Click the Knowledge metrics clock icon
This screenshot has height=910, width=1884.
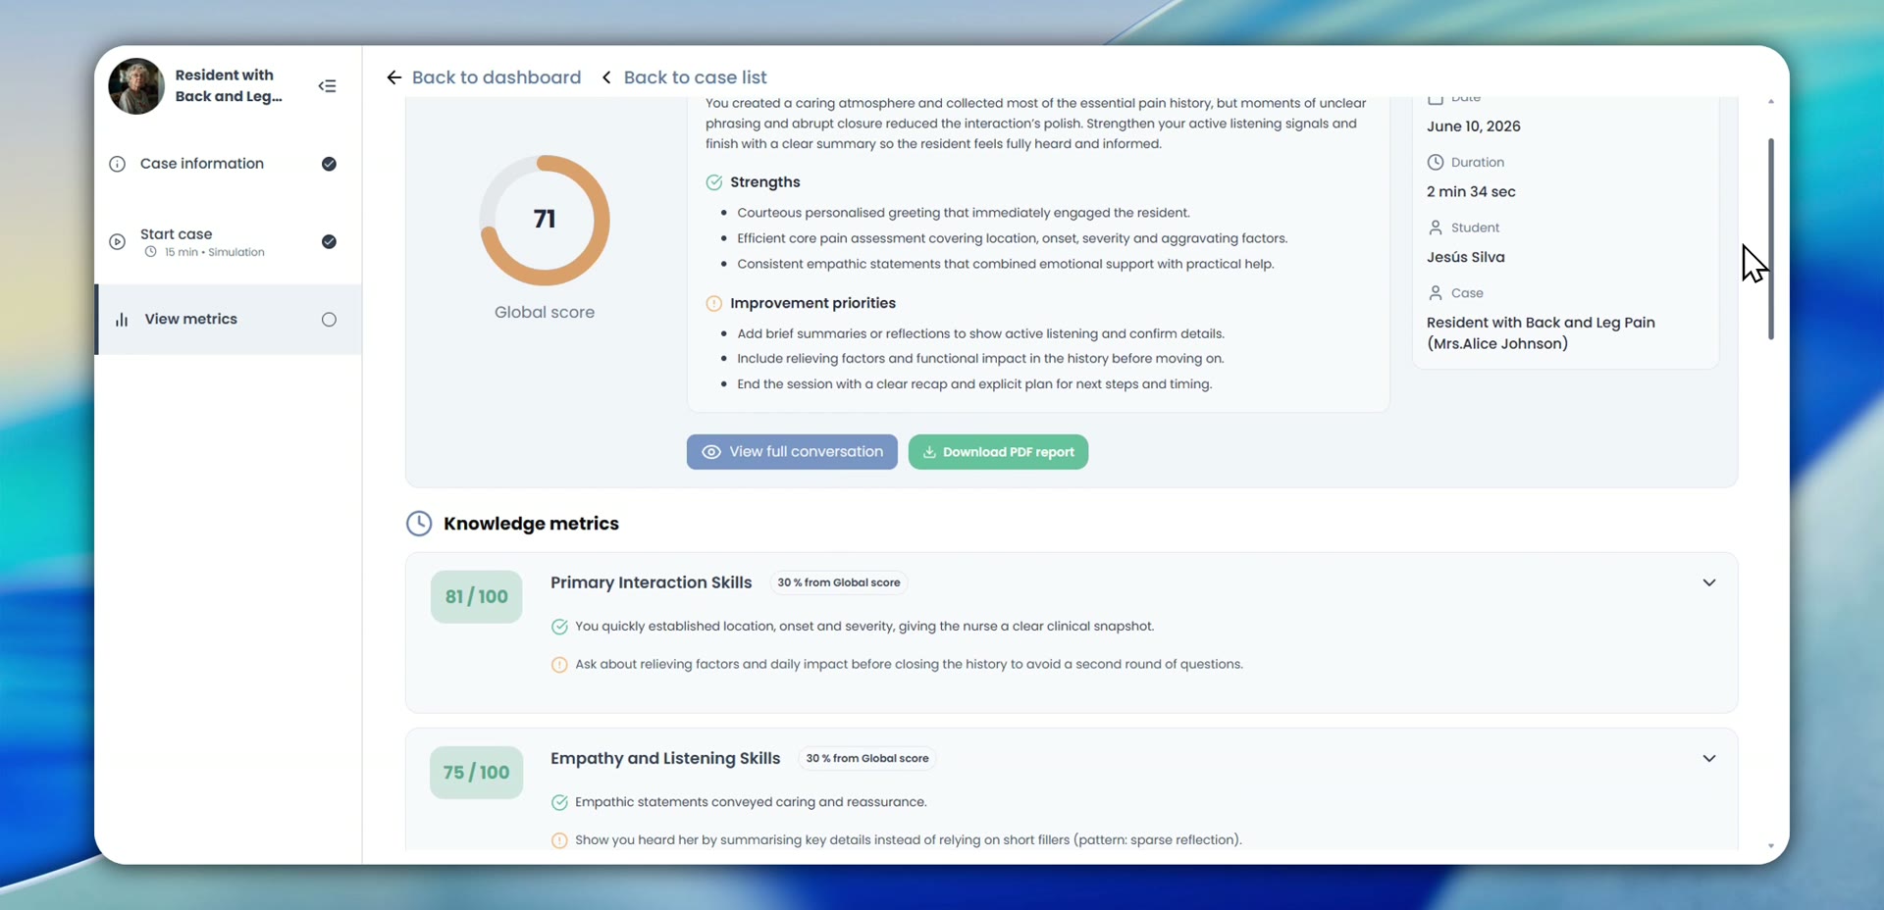(x=419, y=524)
